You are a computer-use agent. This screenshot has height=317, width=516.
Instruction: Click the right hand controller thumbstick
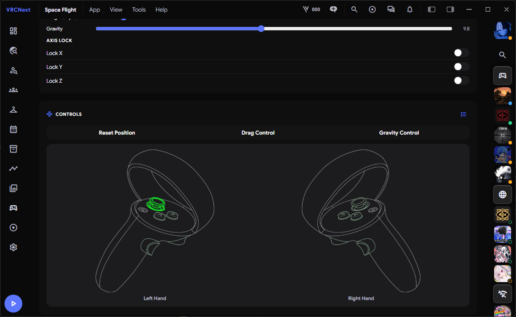coord(360,204)
